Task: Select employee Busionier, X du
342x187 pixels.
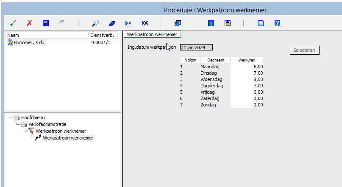Action: click(29, 42)
